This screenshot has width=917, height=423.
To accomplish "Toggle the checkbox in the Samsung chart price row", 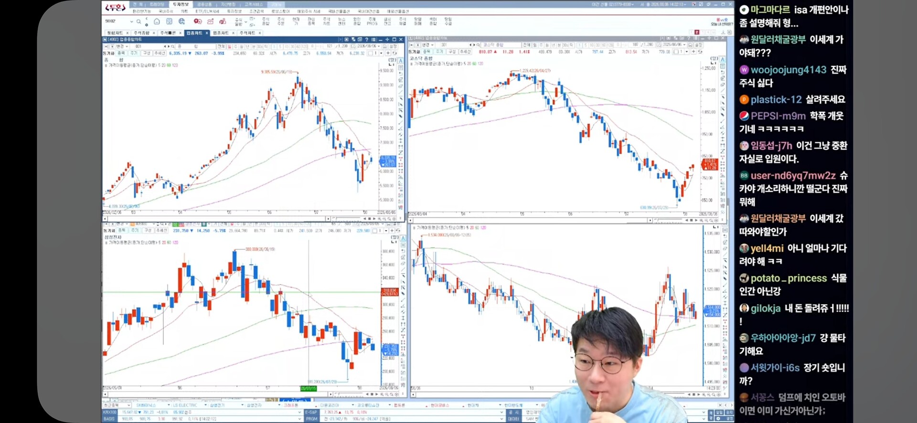I will pyautogui.click(x=375, y=231).
